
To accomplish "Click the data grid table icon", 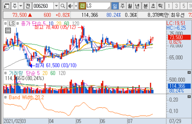I will tap(8, 30).
